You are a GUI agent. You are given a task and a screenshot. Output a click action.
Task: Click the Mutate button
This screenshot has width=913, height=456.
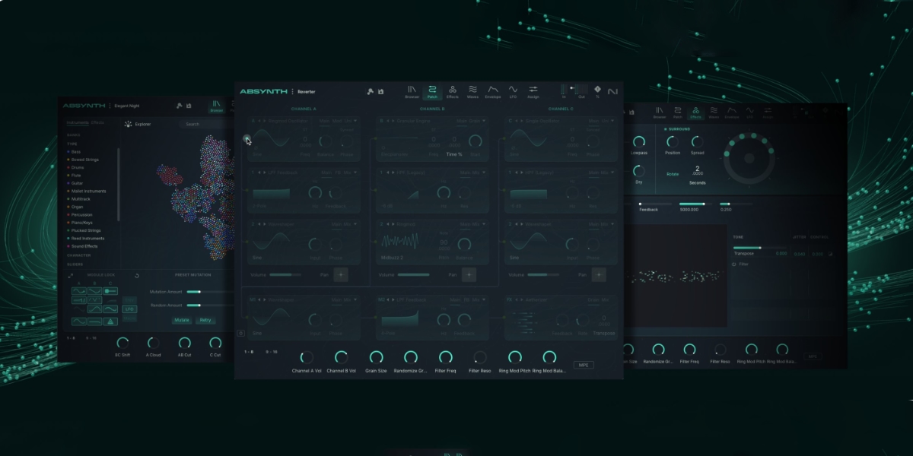pos(181,320)
